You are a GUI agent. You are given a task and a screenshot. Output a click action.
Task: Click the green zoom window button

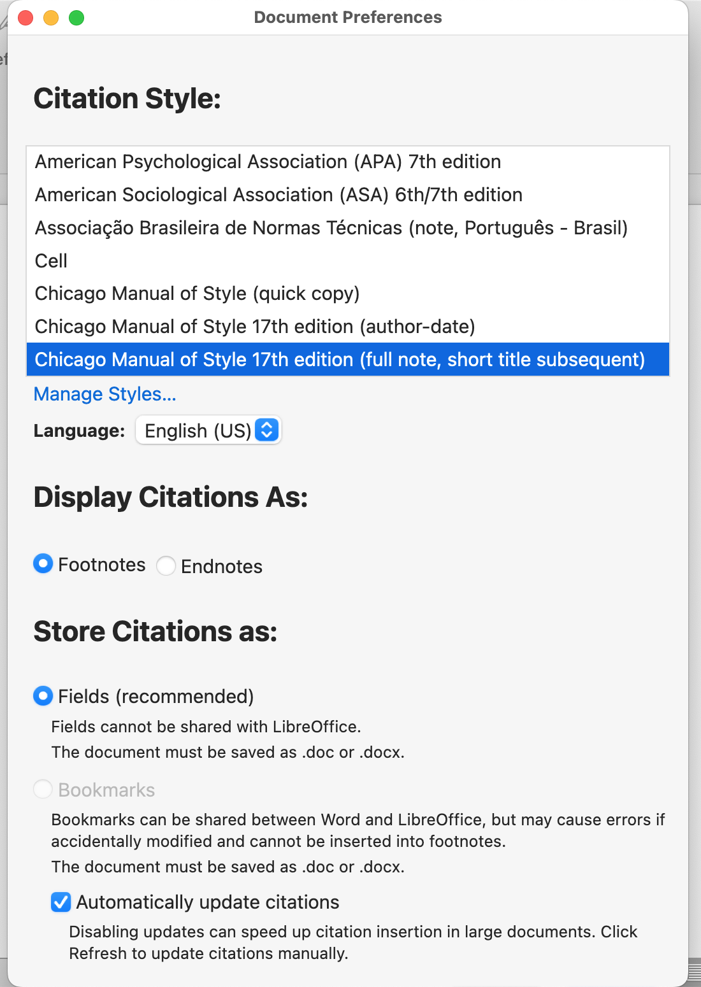76,18
